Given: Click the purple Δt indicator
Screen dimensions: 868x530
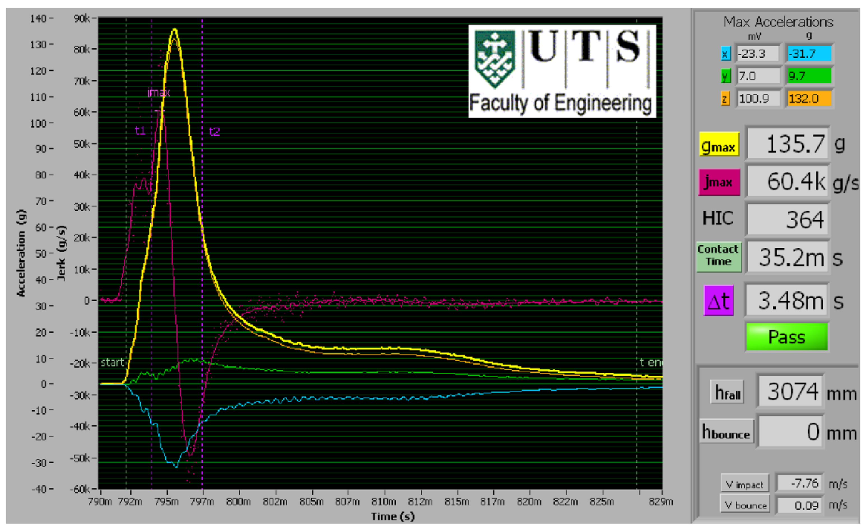Looking at the screenshot, I should (x=719, y=300).
